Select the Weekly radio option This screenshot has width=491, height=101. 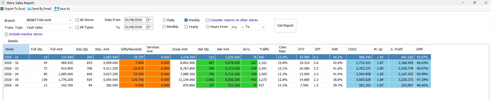(186, 20)
